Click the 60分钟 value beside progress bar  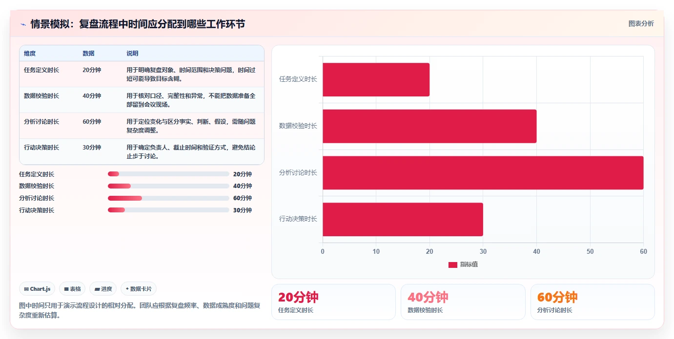(243, 198)
